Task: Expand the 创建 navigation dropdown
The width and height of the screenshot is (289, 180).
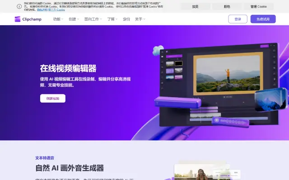Action: (x=74, y=19)
